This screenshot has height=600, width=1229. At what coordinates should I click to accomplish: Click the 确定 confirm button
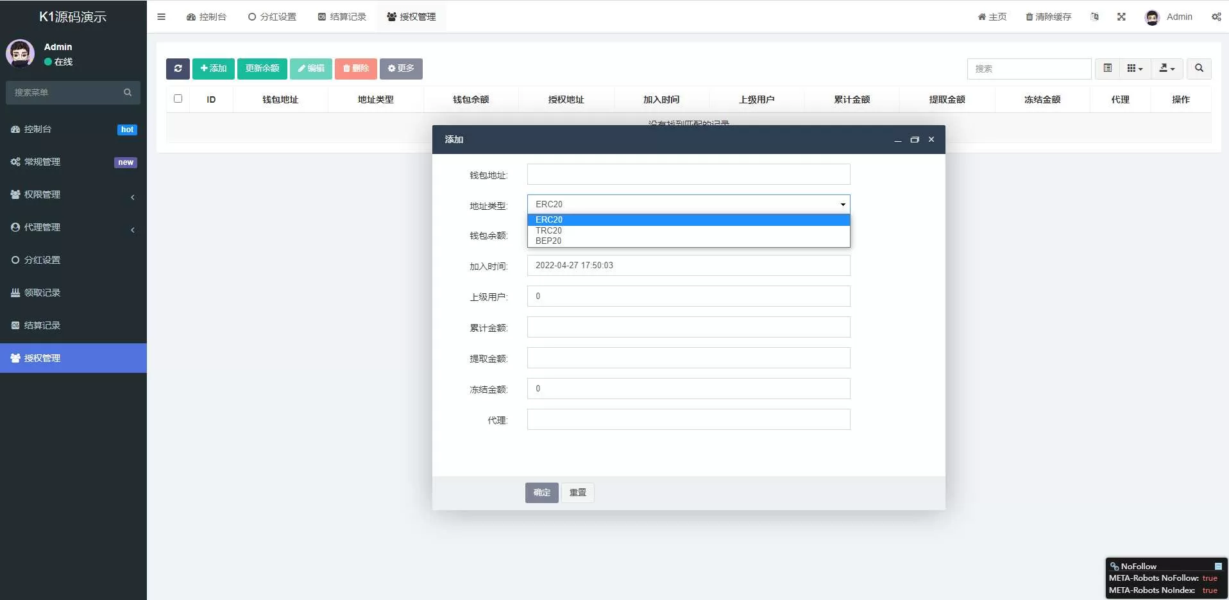click(x=541, y=492)
